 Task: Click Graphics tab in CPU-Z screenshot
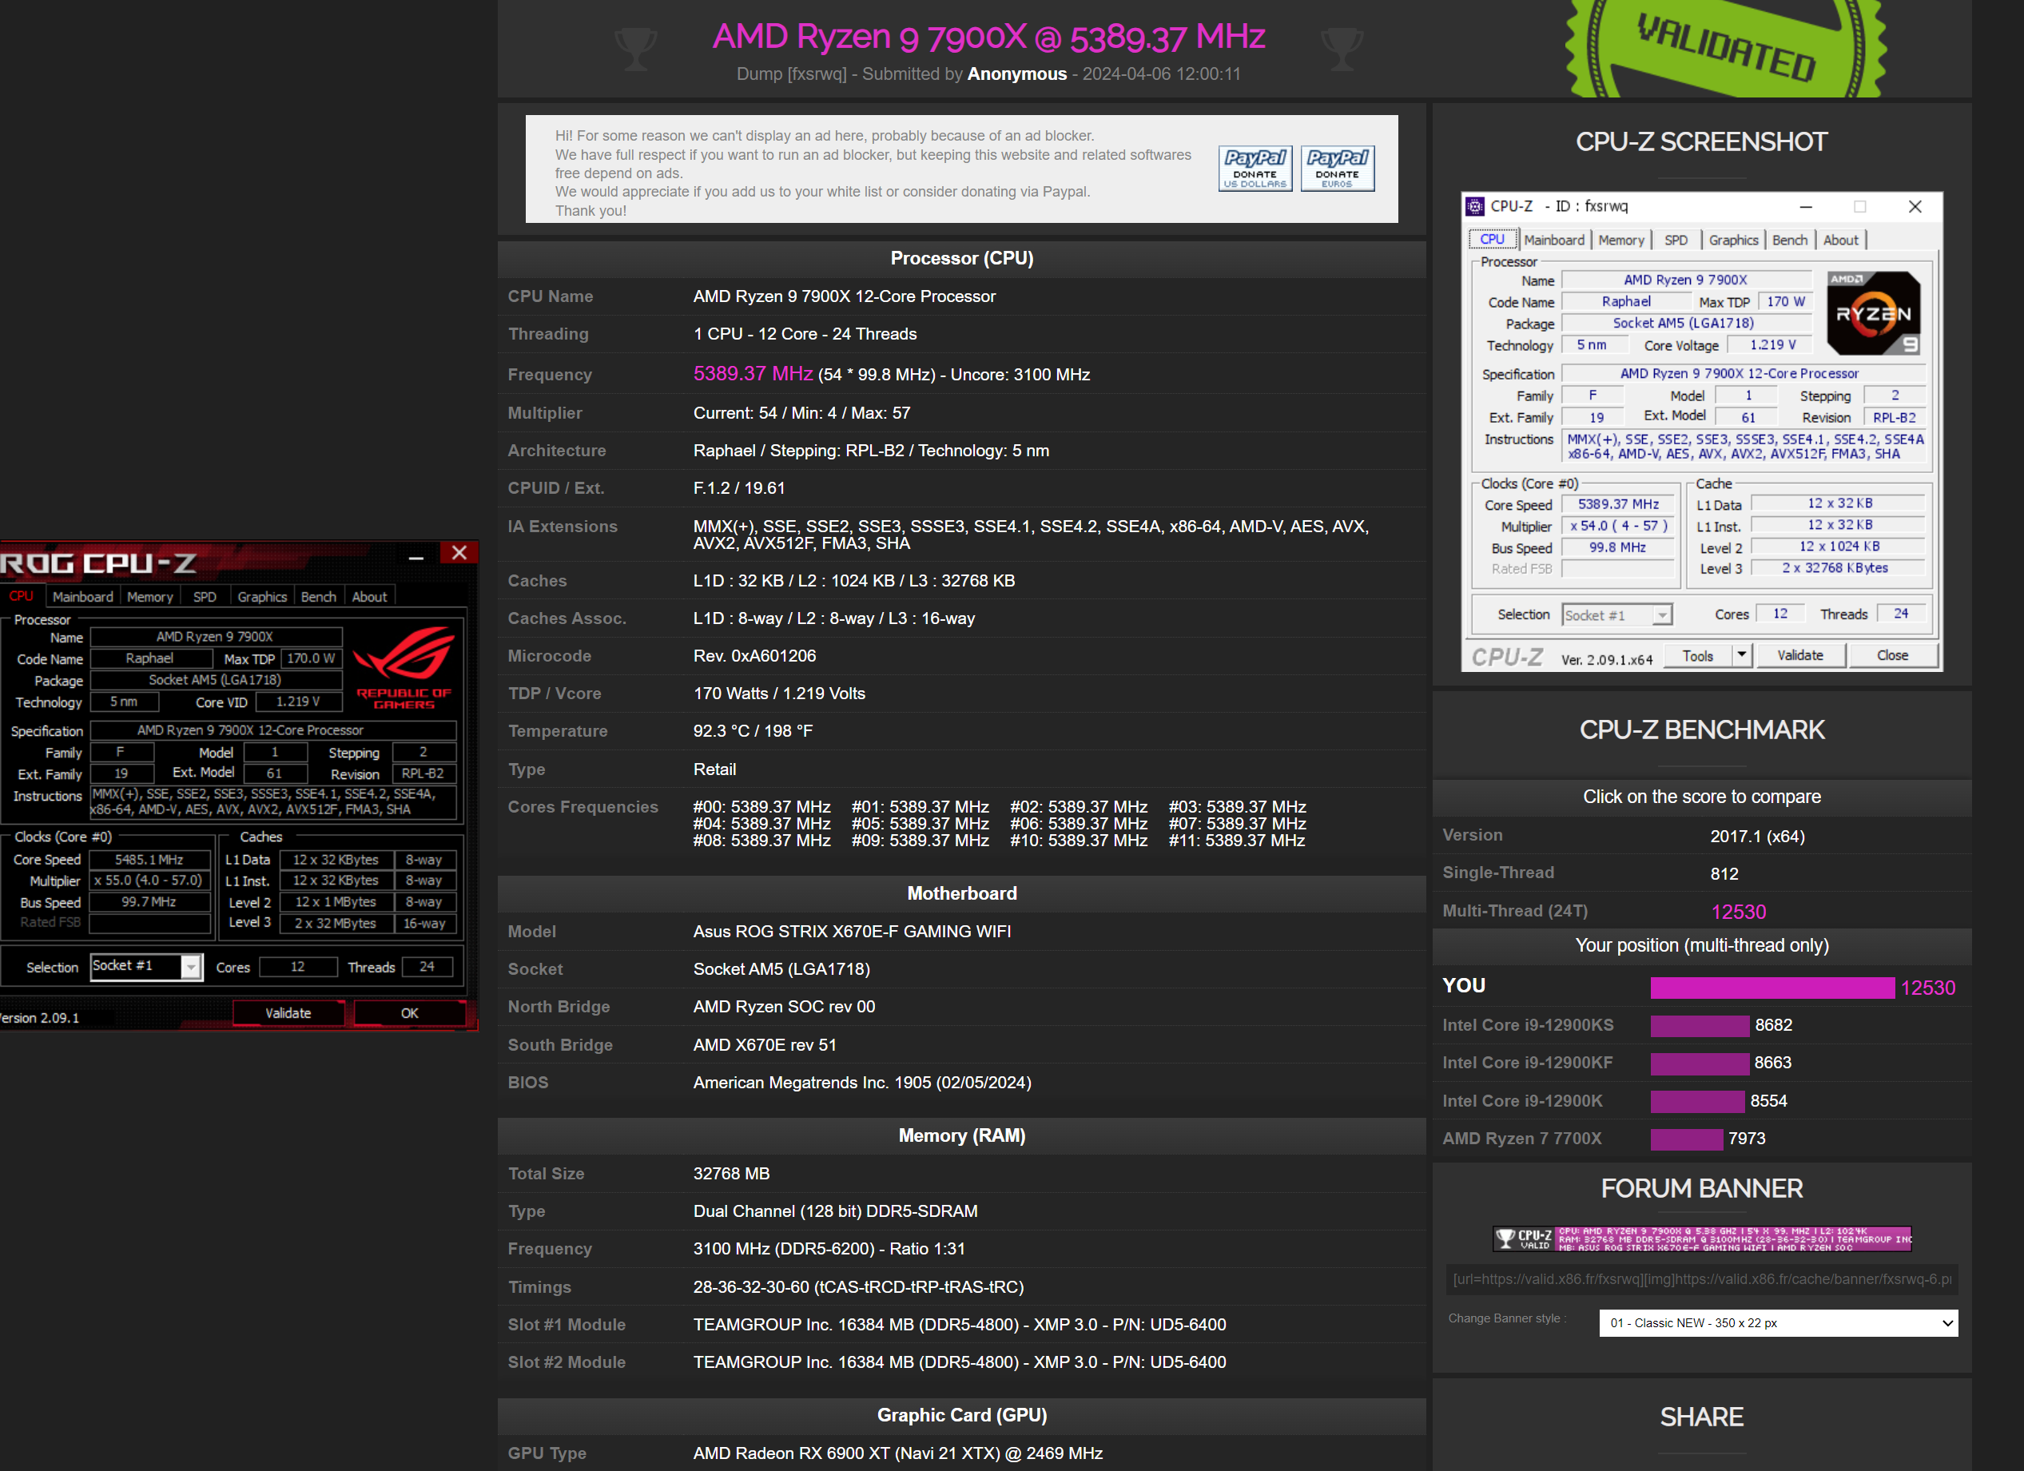pos(1733,241)
